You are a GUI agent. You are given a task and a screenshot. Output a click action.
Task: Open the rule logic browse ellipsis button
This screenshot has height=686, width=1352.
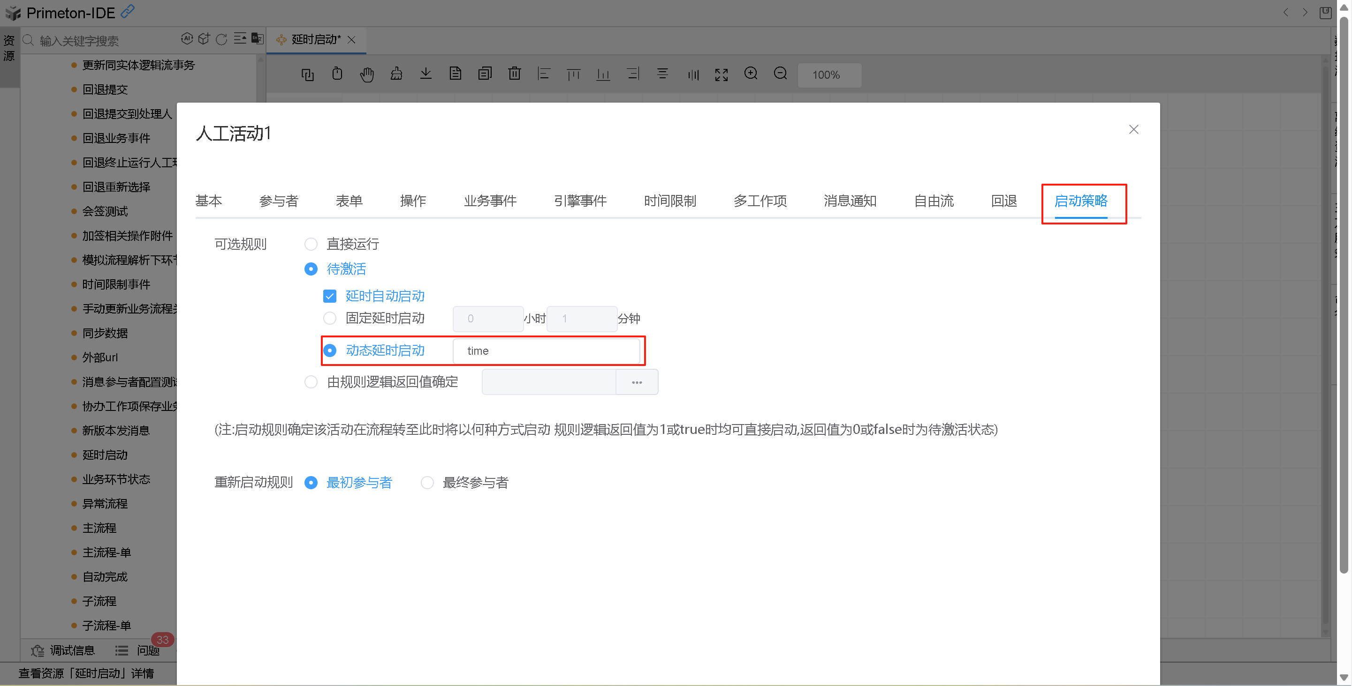pos(636,382)
